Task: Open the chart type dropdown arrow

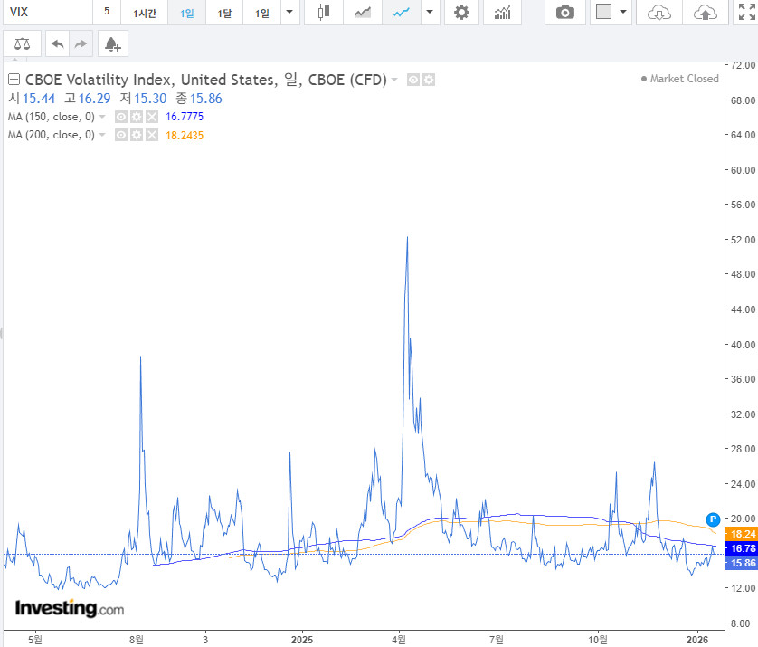Action: (430, 12)
